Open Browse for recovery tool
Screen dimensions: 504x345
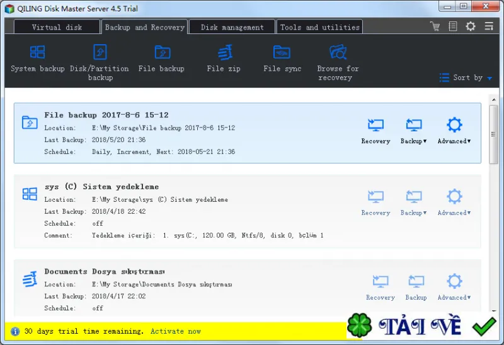tap(338, 63)
